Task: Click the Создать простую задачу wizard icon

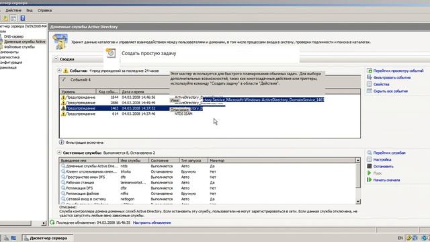Action: 111,53
